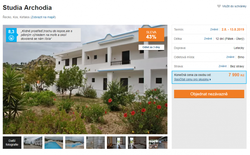This screenshot has height=155, width=250.
Task: View the bathroom thumbnail photo
Action: pos(95,143)
